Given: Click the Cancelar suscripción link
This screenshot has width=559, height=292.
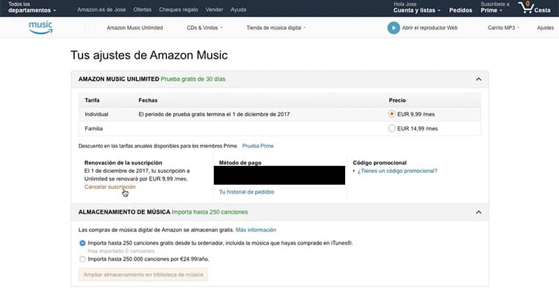Looking at the screenshot, I should (x=110, y=187).
